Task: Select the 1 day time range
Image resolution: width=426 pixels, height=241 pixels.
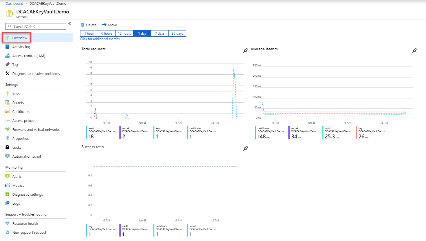Action: [142, 34]
